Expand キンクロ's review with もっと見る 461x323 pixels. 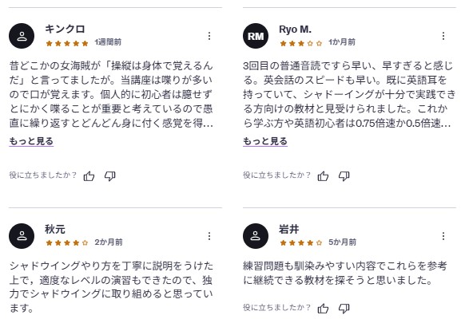(x=31, y=141)
